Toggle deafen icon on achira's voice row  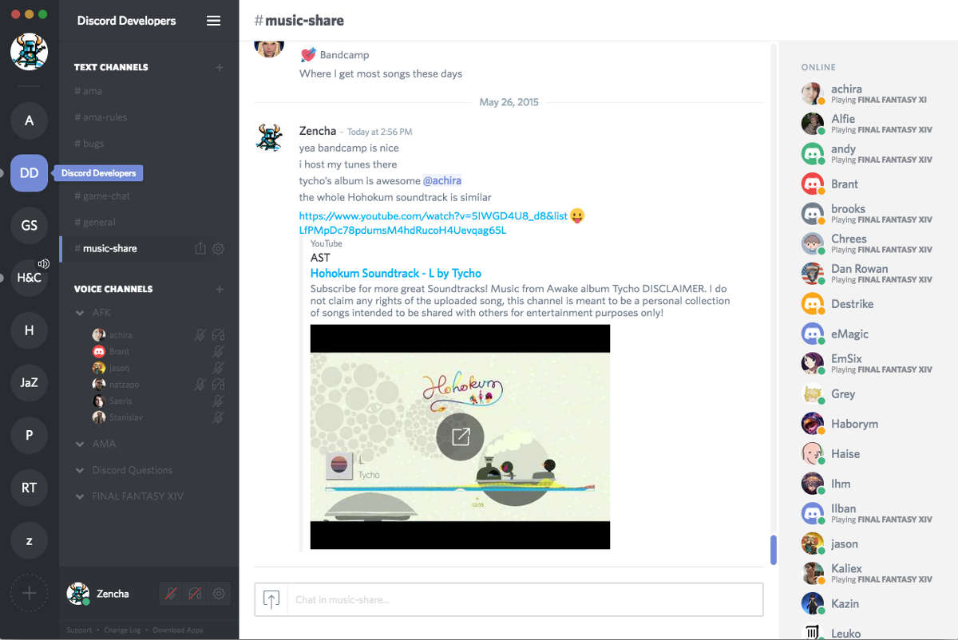[218, 336]
